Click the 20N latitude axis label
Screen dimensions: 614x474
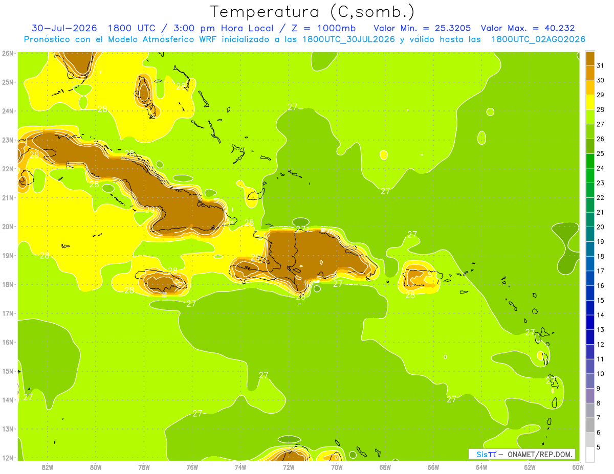[8, 227]
